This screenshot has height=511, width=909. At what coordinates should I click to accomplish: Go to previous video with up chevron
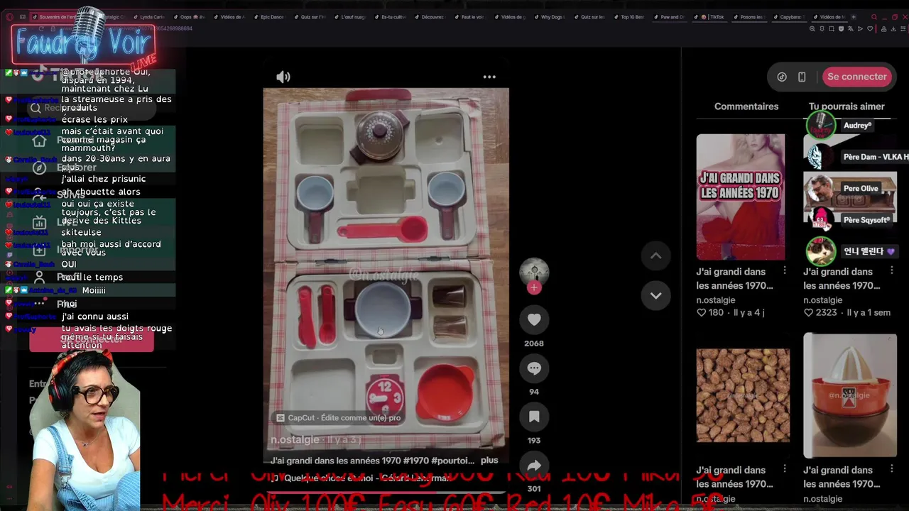pyautogui.click(x=656, y=256)
